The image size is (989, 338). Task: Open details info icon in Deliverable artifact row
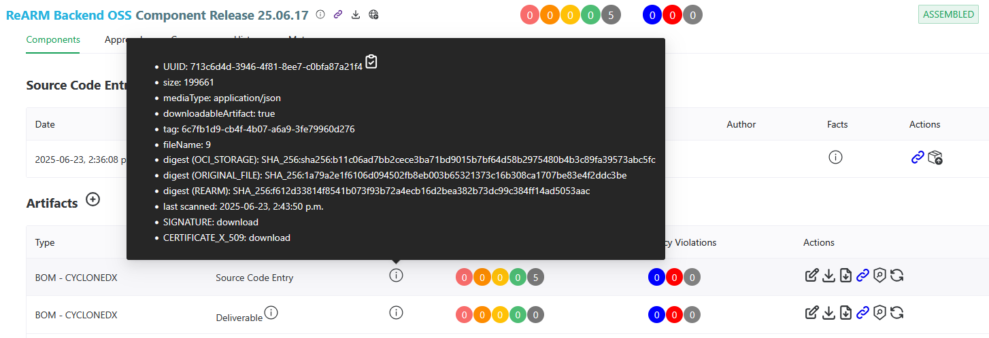click(396, 312)
